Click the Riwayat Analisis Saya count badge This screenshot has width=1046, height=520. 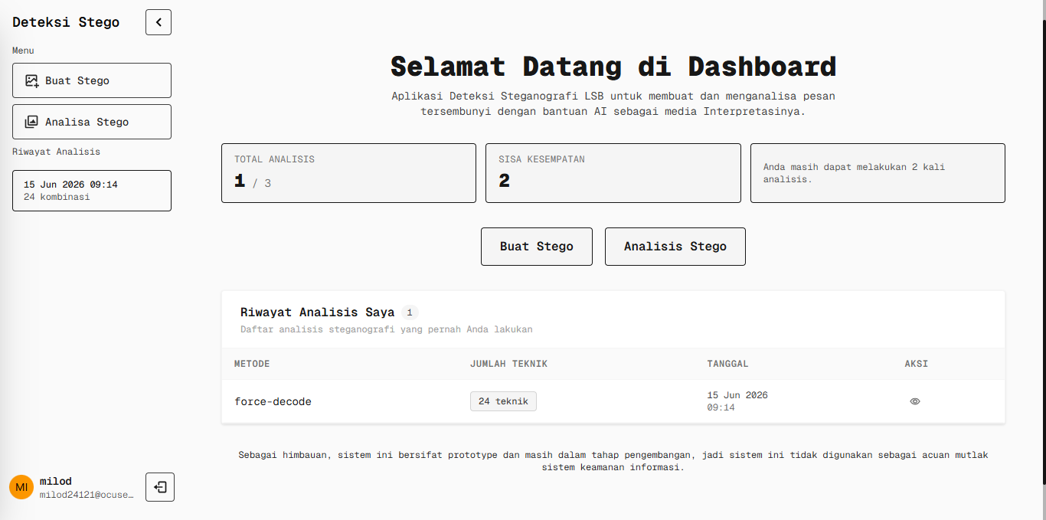point(410,312)
